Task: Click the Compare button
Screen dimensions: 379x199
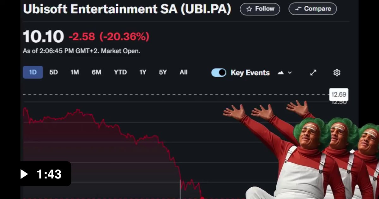Action: [x=312, y=9]
